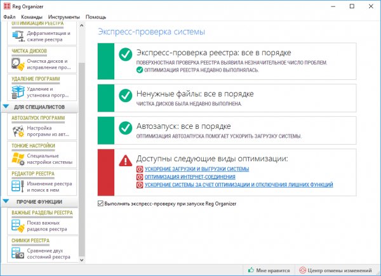Screen dimensions: 381x276
Task: Open link about disabling unneeded functions
Action: [x=239, y=185]
